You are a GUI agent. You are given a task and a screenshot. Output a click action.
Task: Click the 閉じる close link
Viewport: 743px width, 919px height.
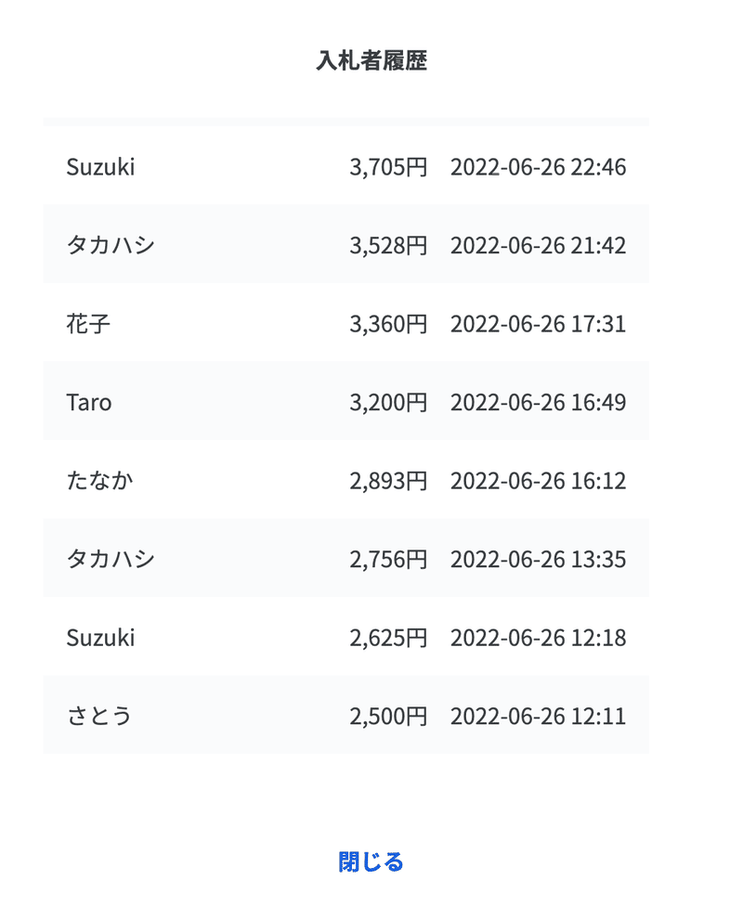coord(371,862)
